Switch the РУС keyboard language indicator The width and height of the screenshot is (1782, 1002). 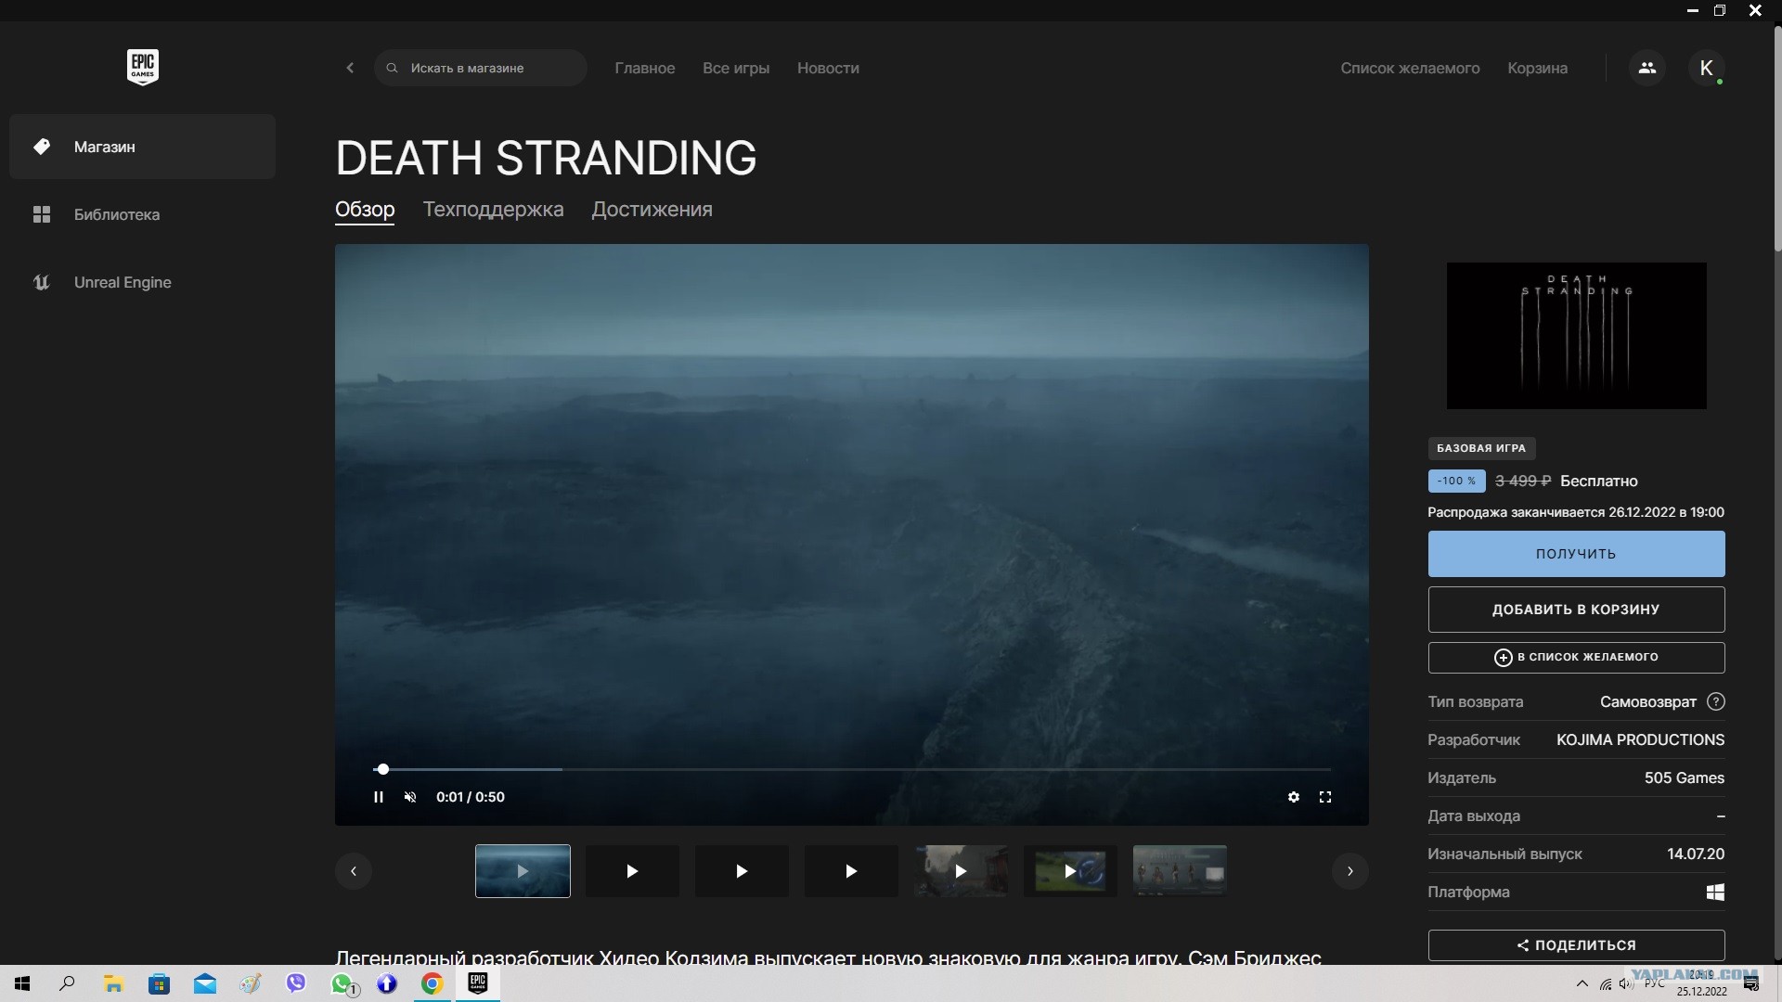tap(1655, 983)
